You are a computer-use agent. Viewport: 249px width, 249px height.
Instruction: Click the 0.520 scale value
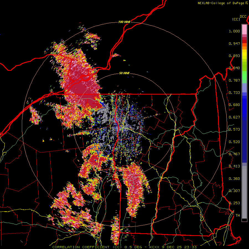click(x=234, y=142)
